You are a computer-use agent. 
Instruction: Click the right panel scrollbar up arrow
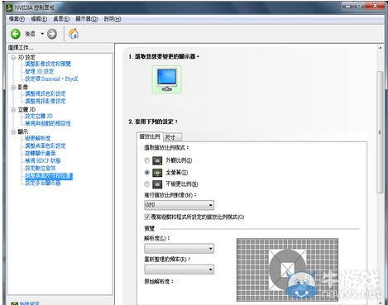(381, 48)
